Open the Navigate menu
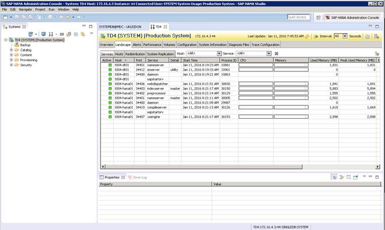 click(x=25, y=9)
